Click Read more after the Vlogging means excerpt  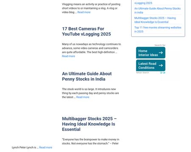point(84,12)
